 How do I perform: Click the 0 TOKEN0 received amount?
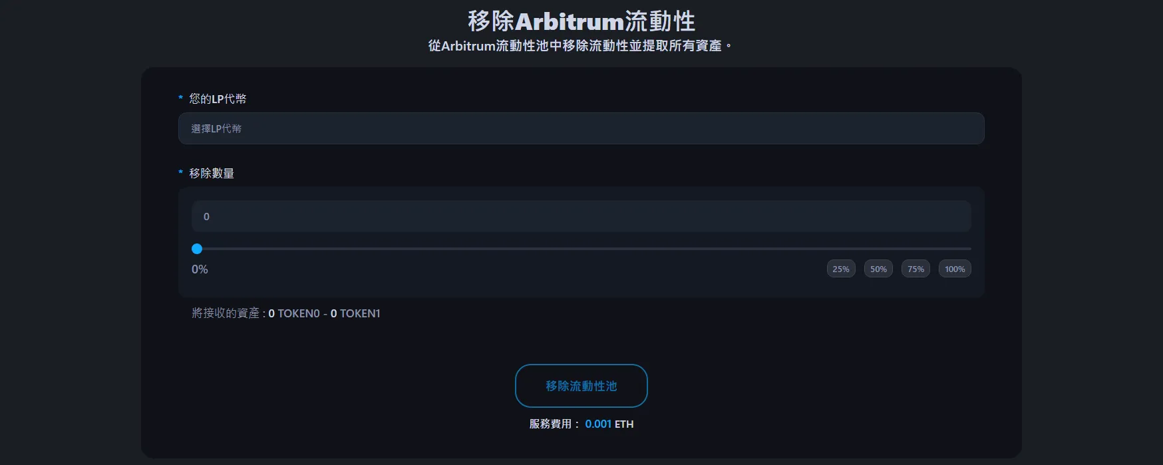click(x=294, y=313)
